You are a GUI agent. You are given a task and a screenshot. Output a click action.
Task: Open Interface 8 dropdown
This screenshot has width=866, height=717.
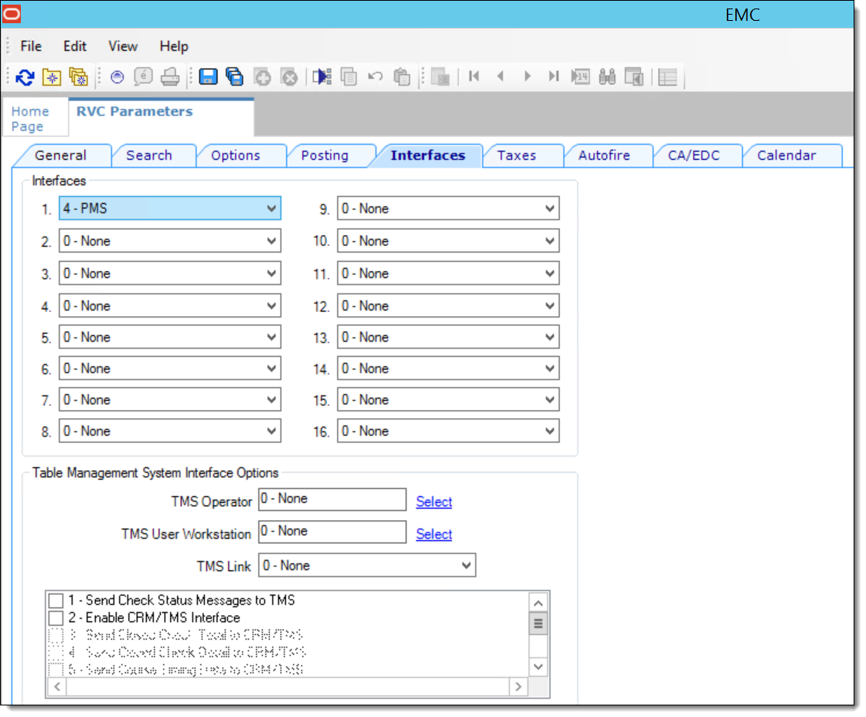tap(170, 431)
